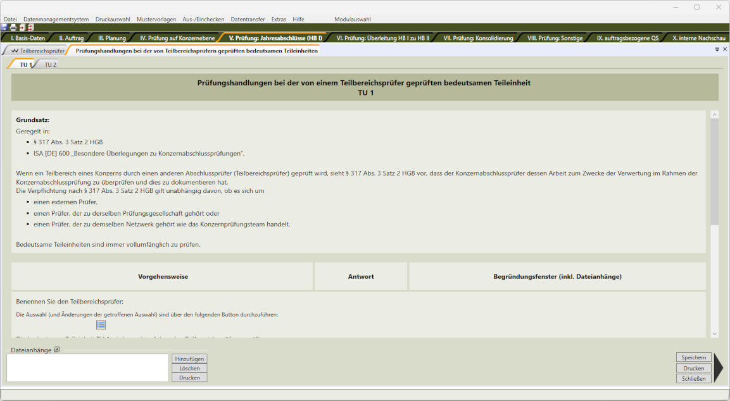Go to the III. Planung tab
Viewport: 730px width, 401px height.
[111, 38]
